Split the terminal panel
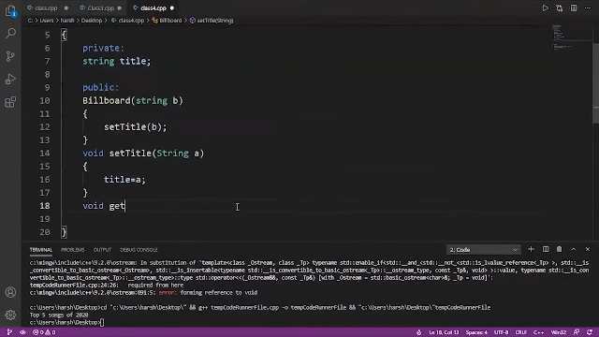 click(546, 249)
